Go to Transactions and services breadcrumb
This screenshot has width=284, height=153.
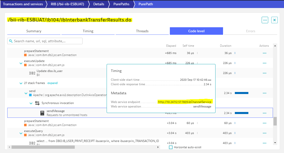click(x=23, y=4)
